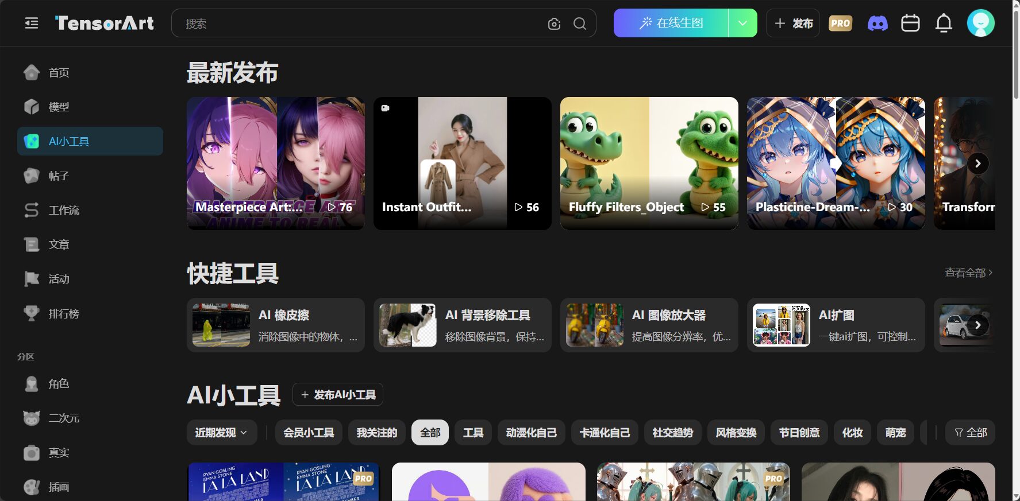Open the TensorArt logo home link
This screenshot has height=501, width=1020.
105,23
